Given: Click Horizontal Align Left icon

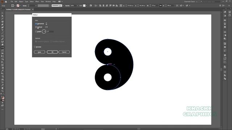Looking at the screenshot, I should 100,6.
